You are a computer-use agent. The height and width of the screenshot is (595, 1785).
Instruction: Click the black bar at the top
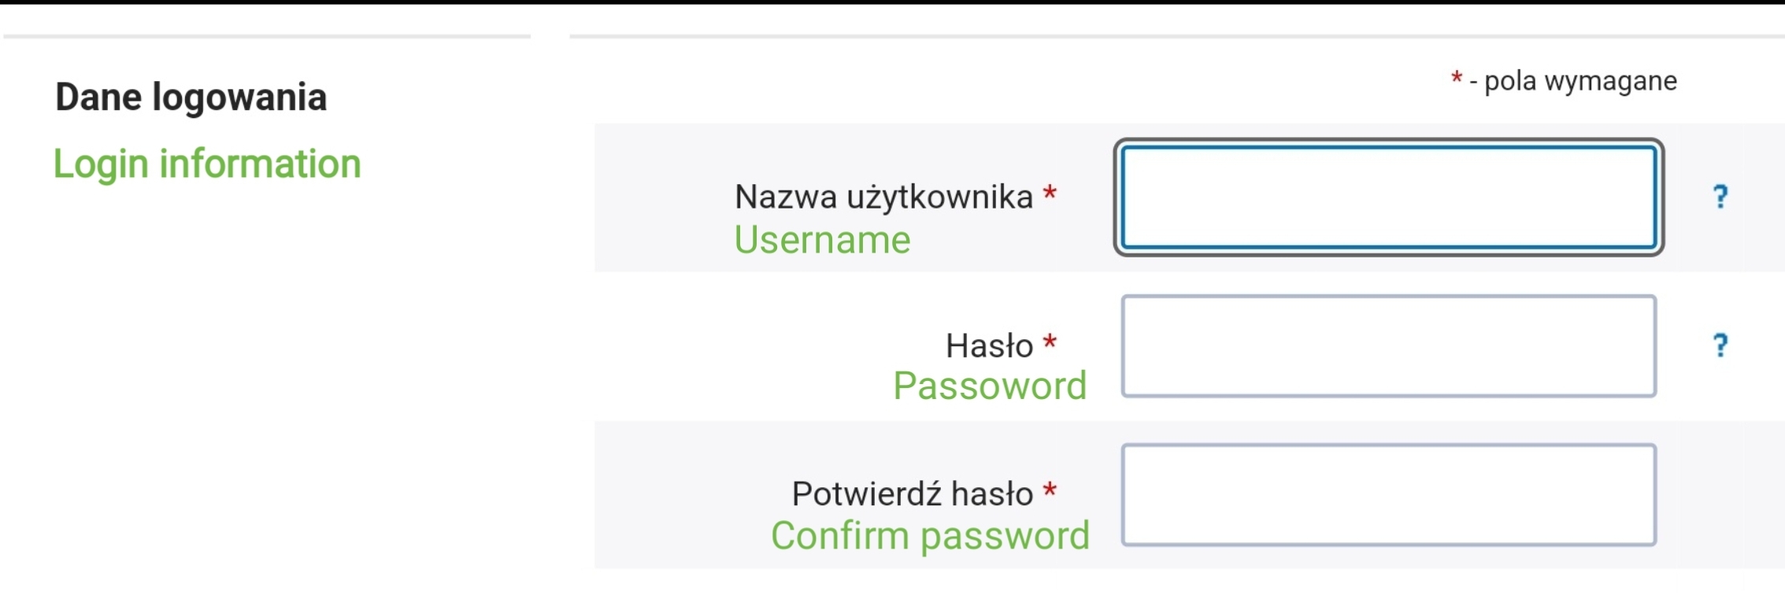pyautogui.click(x=892, y=2)
